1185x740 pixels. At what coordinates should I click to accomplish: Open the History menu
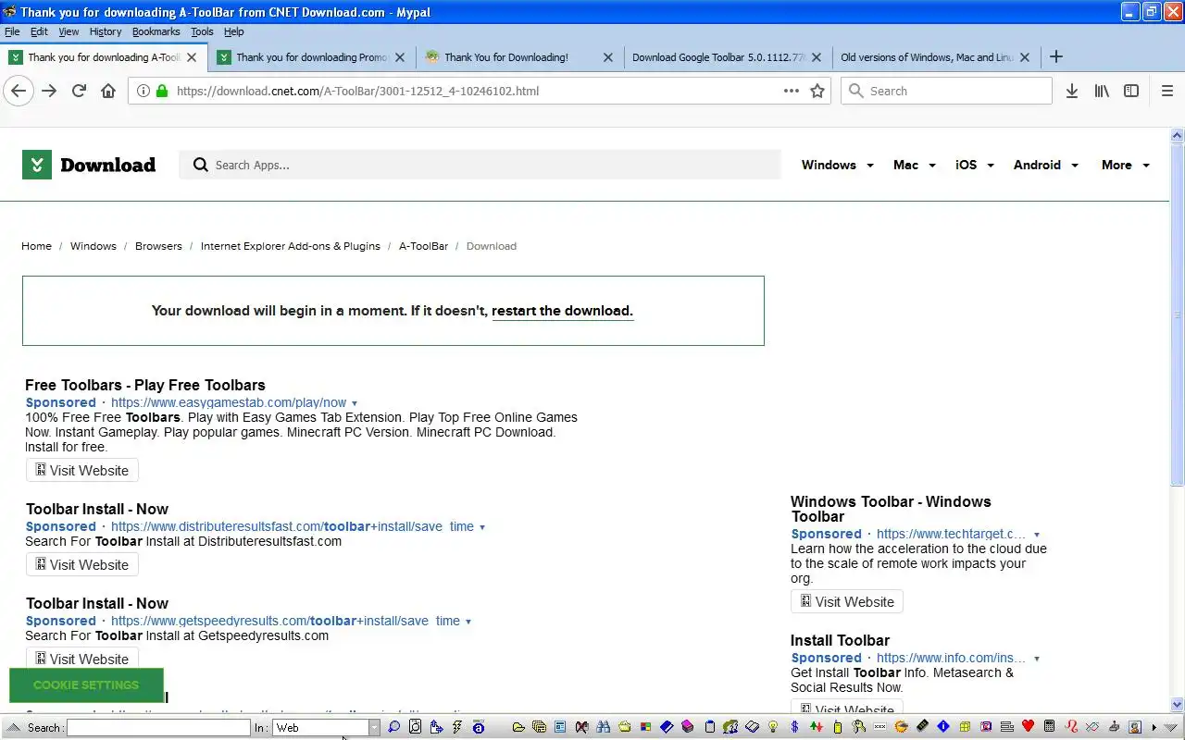click(x=106, y=31)
